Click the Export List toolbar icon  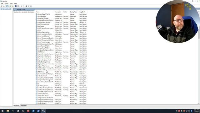click(x=12, y=6)
